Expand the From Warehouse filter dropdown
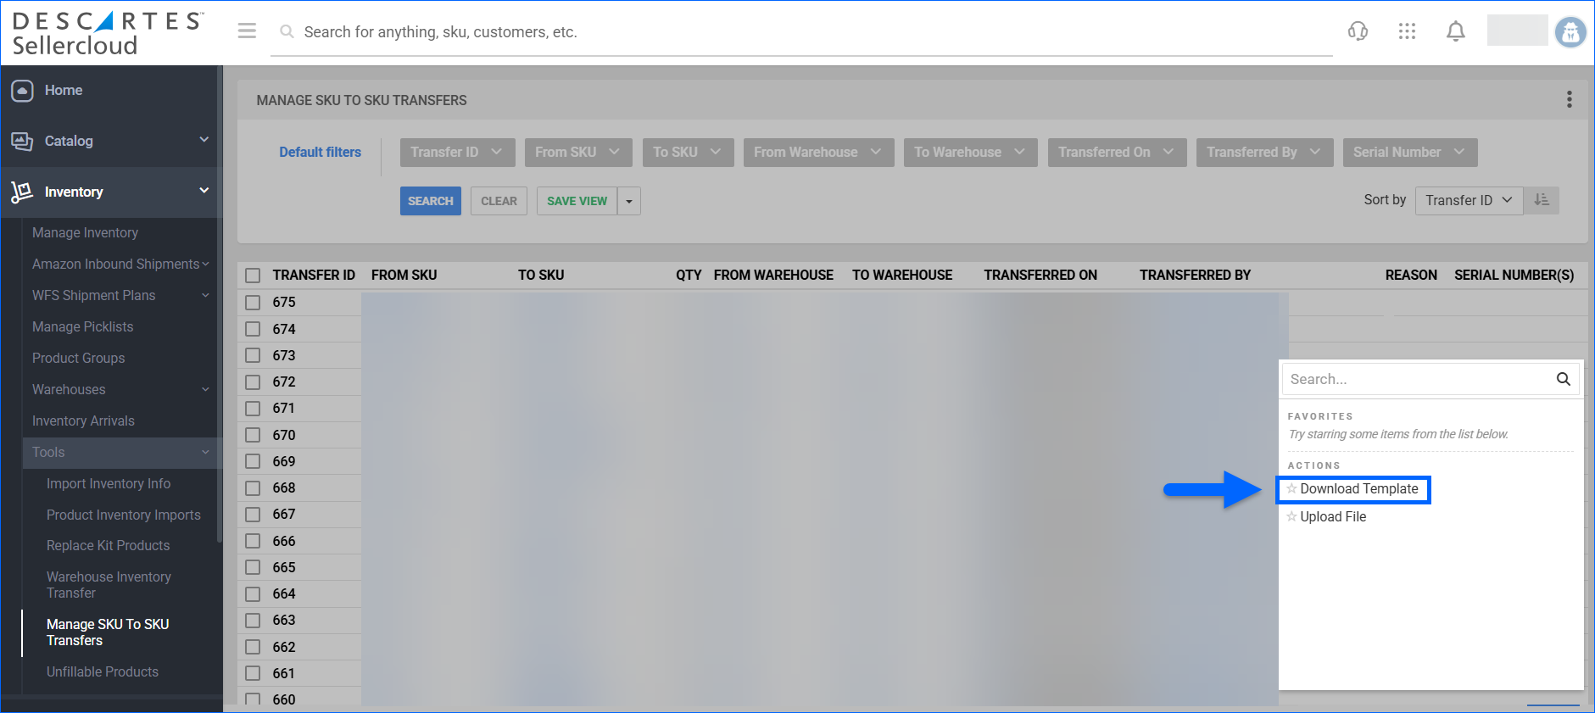This screenshot has height=713, width=1595. [817, 153]
